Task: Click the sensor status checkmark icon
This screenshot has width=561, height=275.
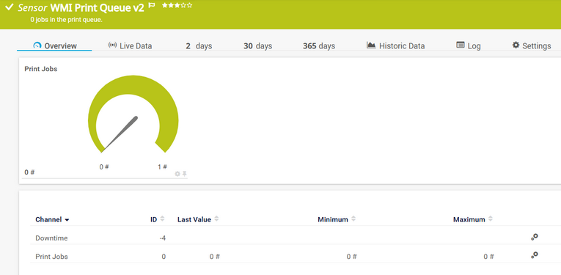Action: tap(10, 7)
